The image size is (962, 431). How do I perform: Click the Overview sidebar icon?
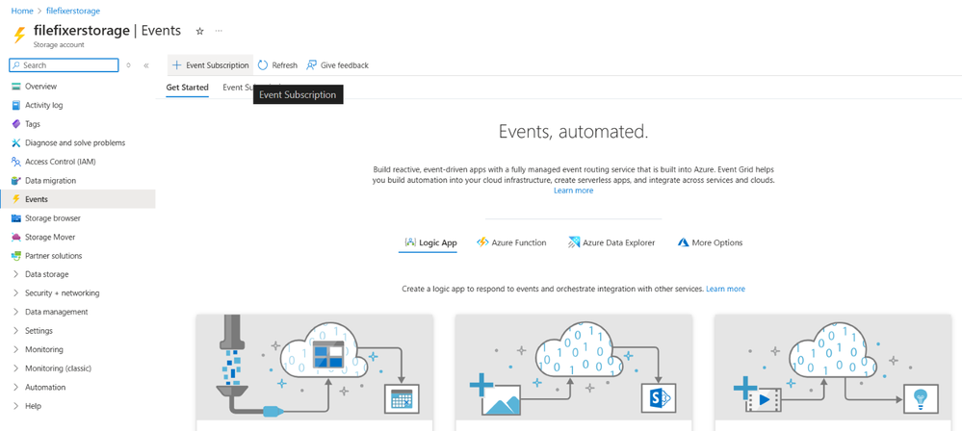16,87
